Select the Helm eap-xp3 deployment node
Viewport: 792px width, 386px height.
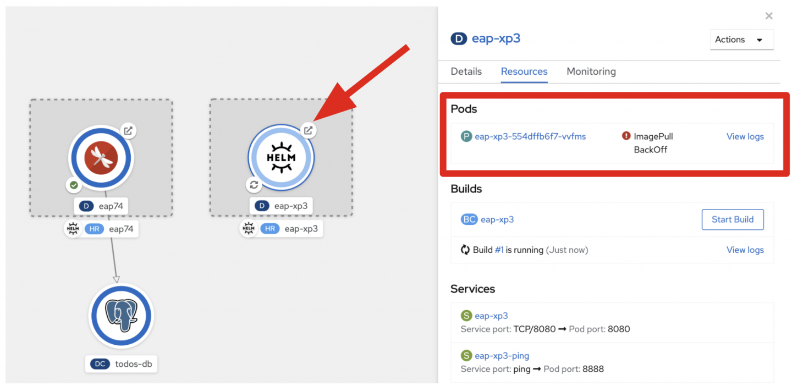(x=281, y=157)
